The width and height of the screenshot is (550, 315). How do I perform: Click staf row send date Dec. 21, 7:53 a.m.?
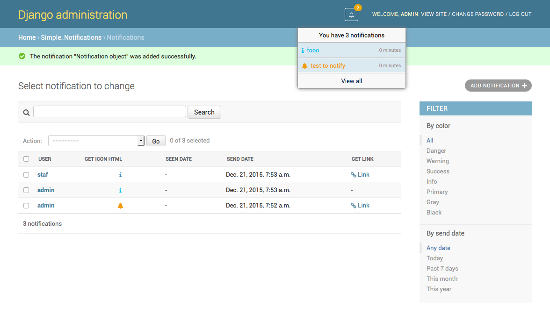[x=258, y=174]
